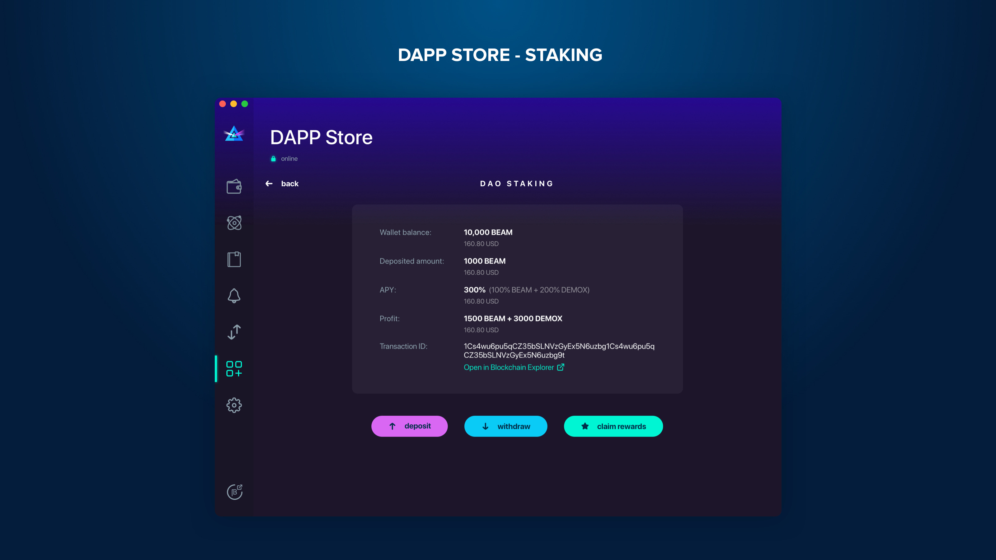
Task: Open the addresses notebook icon
Action: [x=234, y=259]
